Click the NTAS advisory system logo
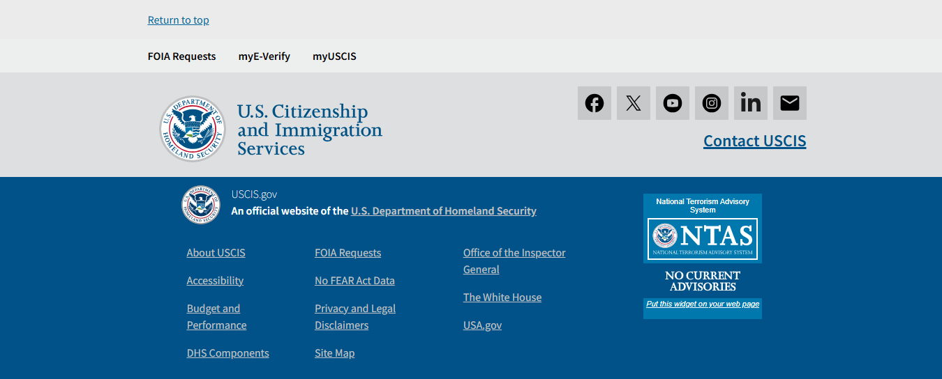The height and width of the screenshot is (379, 942). coord(702,238)
